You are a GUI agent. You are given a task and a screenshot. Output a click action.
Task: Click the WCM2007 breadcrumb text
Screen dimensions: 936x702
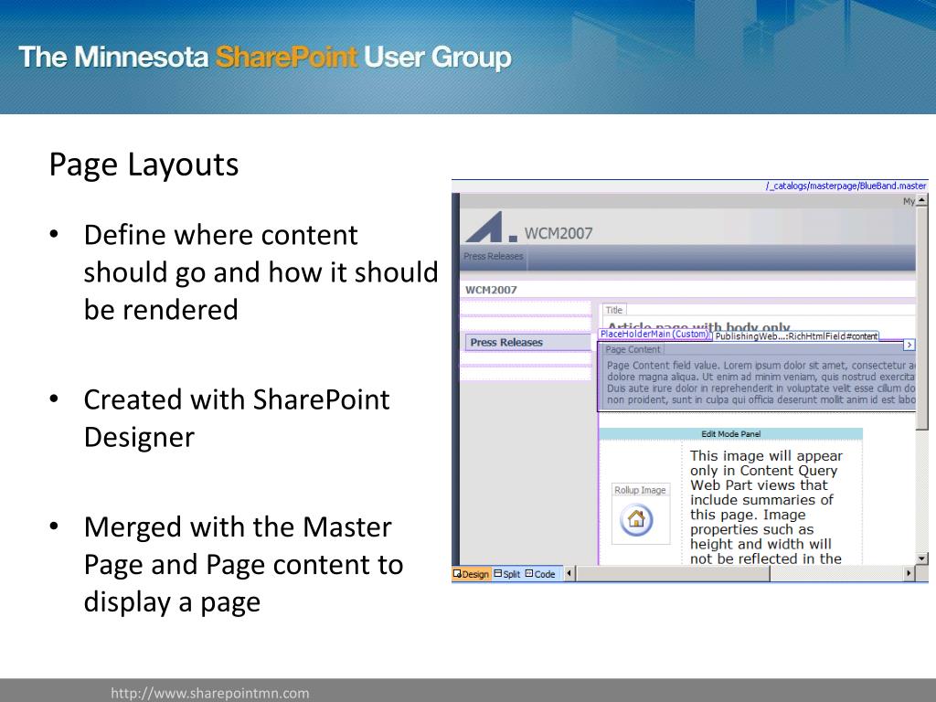tap(491, 290)
